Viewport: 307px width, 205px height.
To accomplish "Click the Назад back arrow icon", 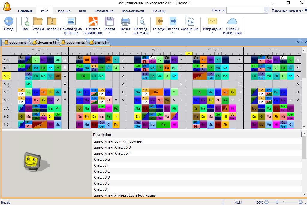I will pos(8,22).
